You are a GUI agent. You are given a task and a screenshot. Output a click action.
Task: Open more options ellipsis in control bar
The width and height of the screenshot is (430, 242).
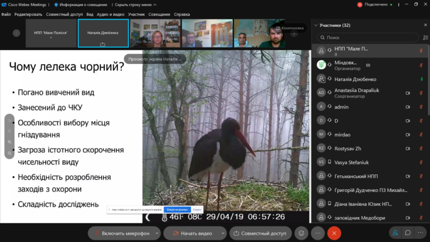[318, 233]
